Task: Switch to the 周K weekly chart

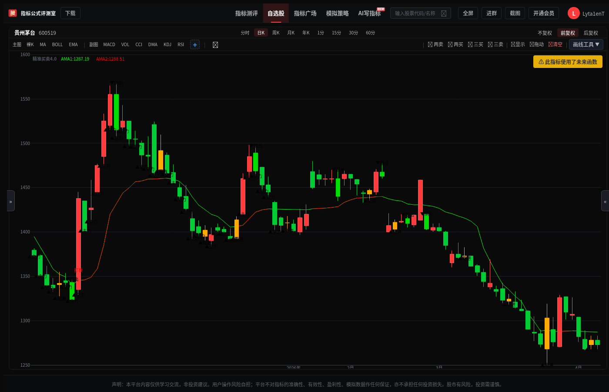Action: 276,33
